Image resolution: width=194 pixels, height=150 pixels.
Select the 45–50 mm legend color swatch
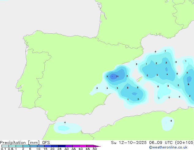(90, 146)
